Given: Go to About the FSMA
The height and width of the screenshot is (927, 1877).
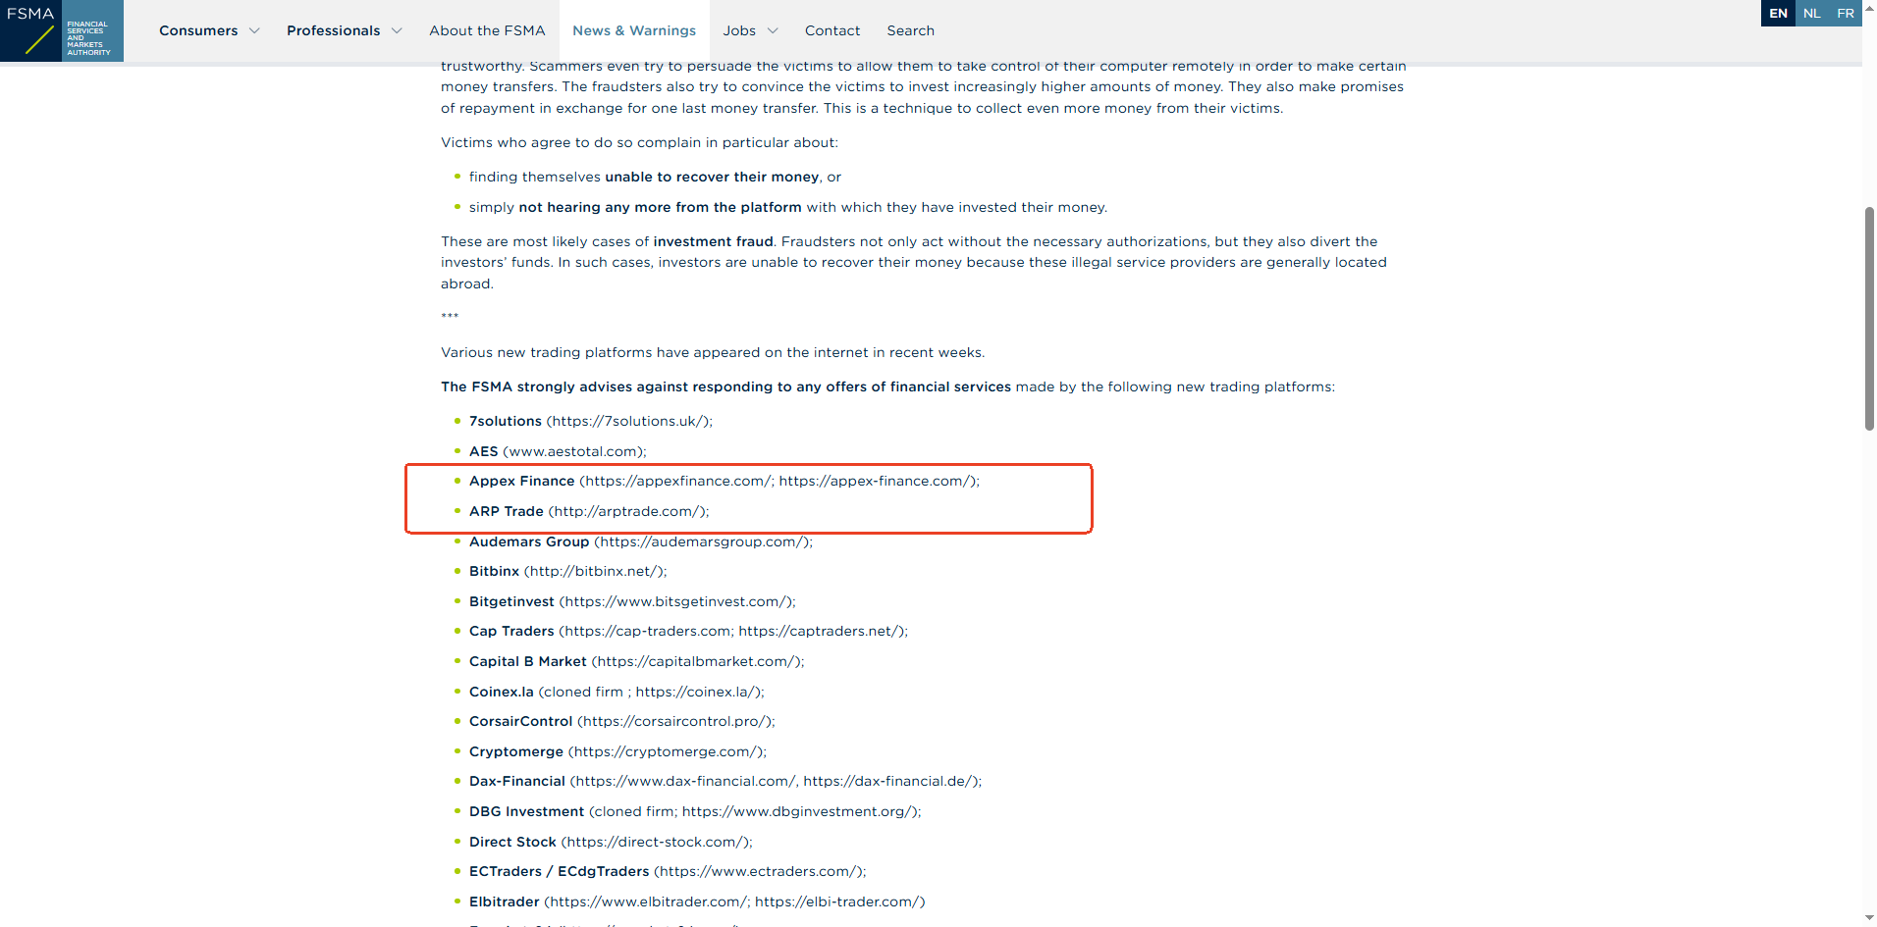Looking at the screenshot, I should [x=487, y=30].
